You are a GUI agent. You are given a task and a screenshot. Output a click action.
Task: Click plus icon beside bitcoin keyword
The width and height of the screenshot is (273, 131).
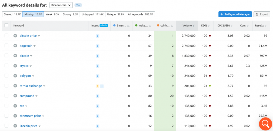(x=15, y=56)
